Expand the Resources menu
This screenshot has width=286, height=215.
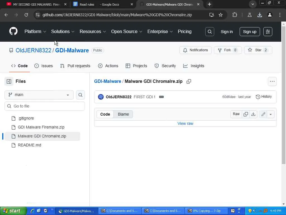coord(93,31)
